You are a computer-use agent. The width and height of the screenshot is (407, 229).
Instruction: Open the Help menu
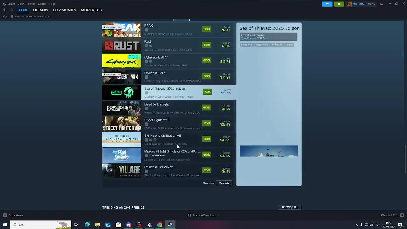click(x=52, y=4)
